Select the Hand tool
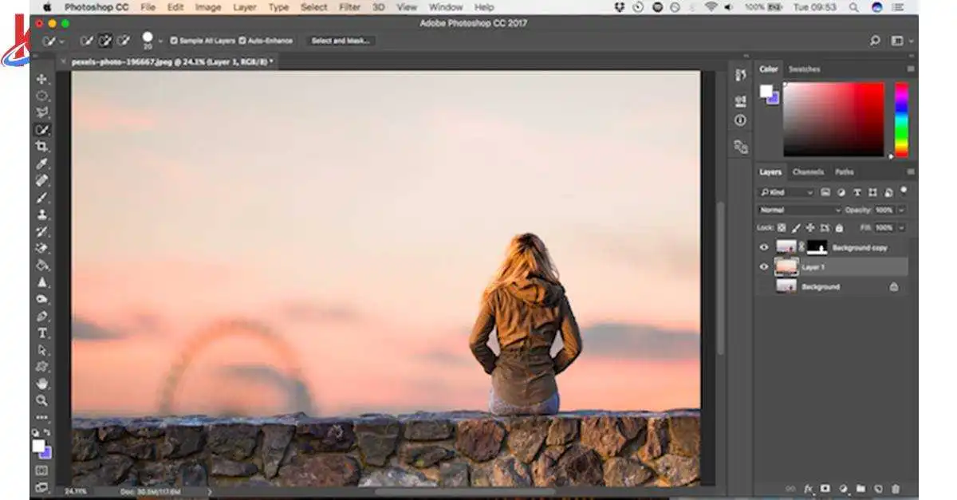This screenshot has width=957, height=500. coord(42,384)
